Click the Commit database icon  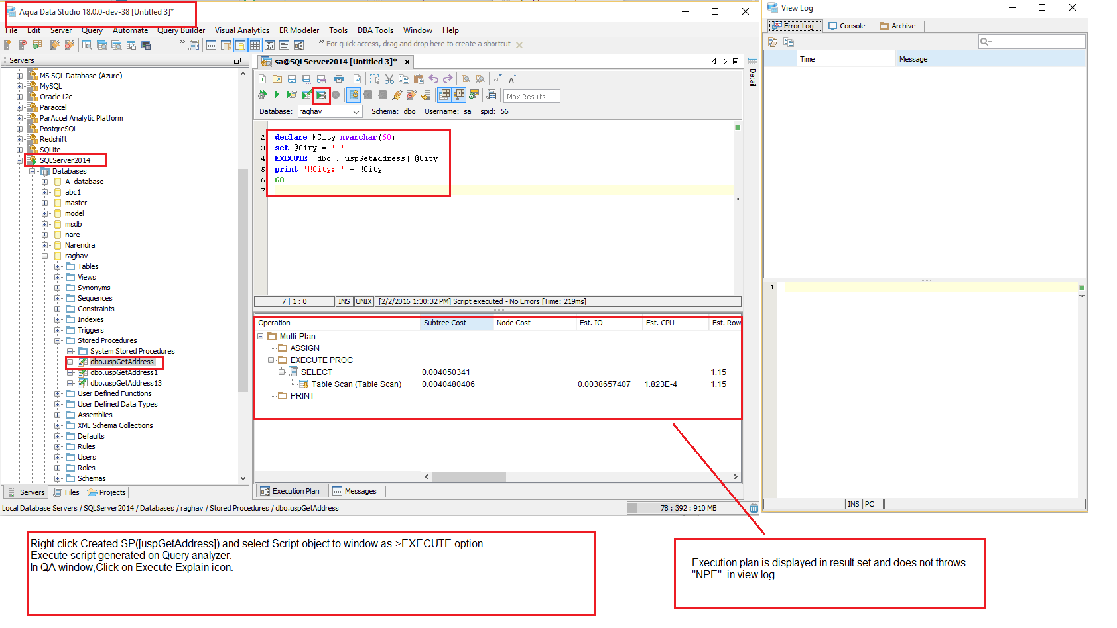click(x=367, y=95)
